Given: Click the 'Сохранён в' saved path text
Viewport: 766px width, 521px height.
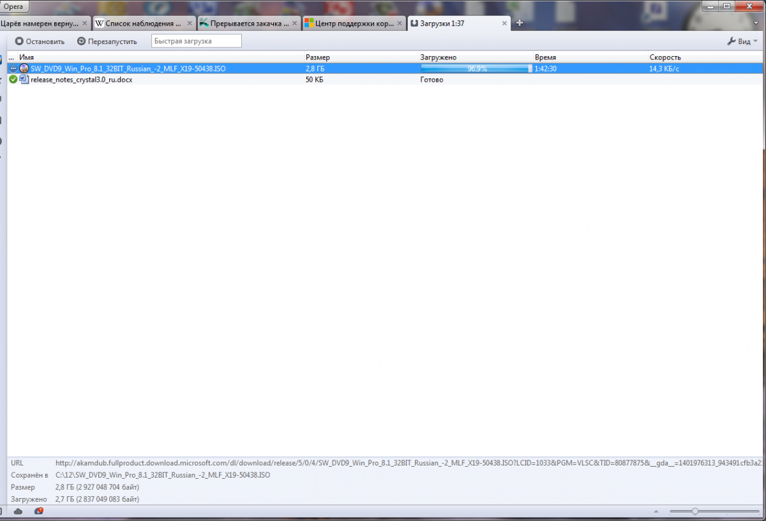Looking at the screenshot, I should coord(163,475).
